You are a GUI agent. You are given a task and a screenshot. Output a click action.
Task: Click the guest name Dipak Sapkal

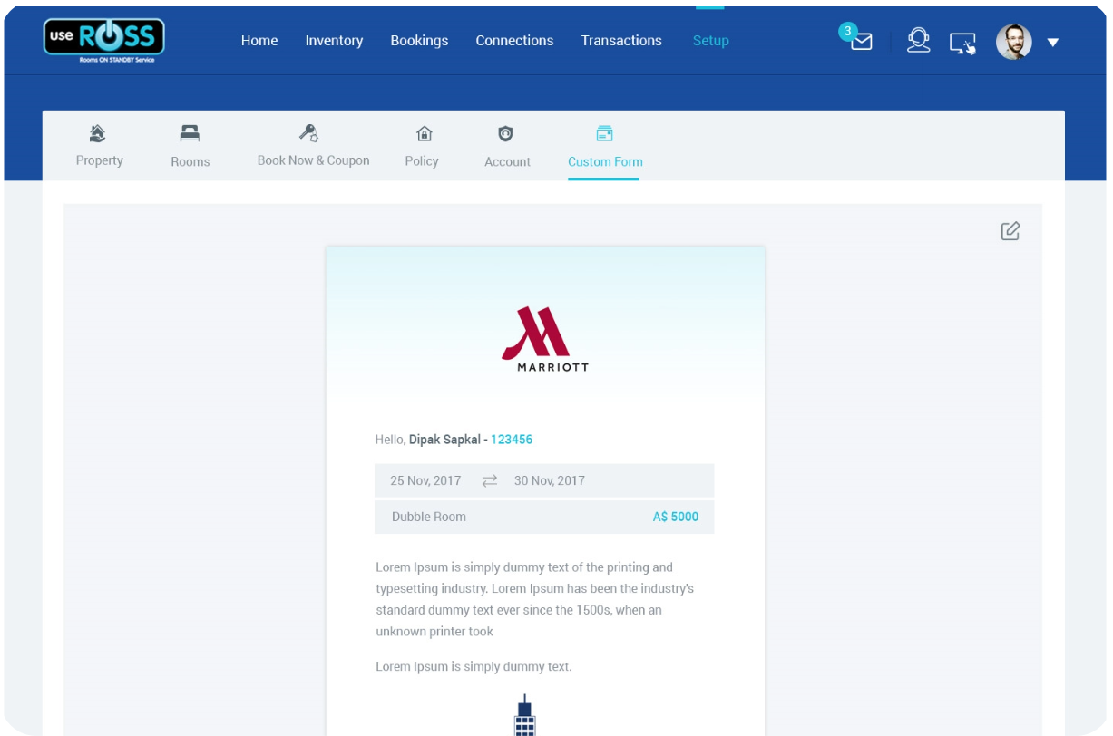444,440
